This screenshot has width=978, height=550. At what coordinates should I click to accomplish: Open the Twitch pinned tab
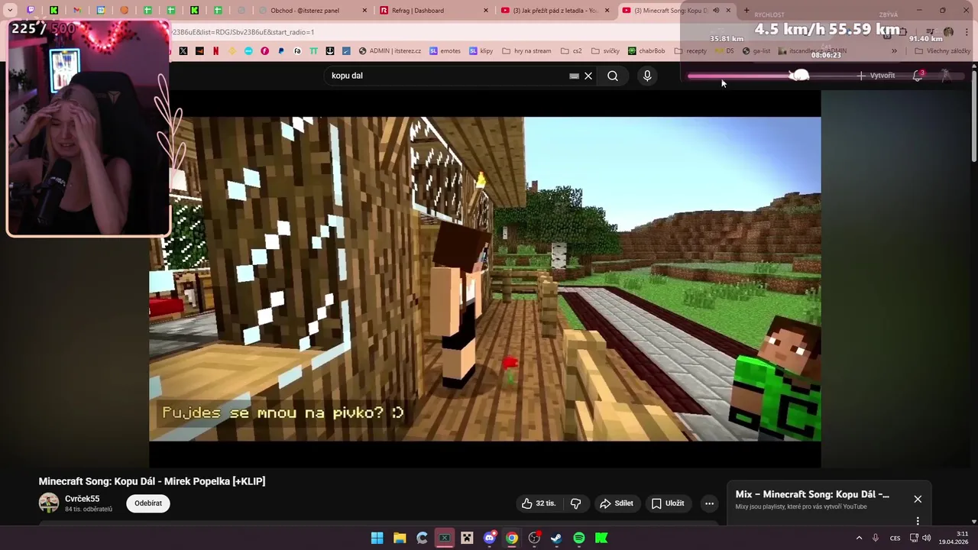click(x=31, y=11)
